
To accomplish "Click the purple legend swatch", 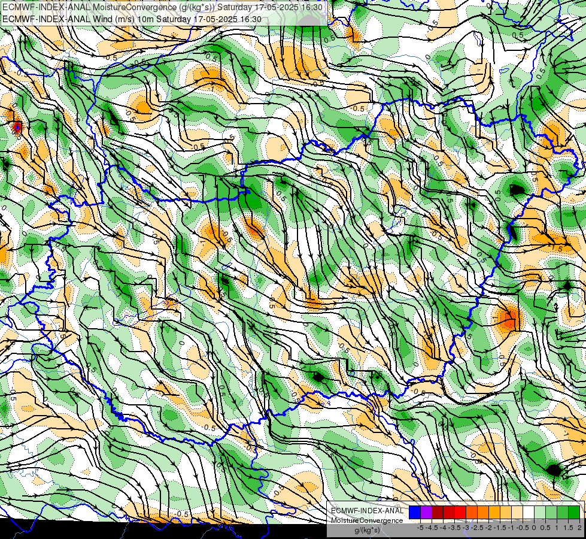I will (426, 512).
